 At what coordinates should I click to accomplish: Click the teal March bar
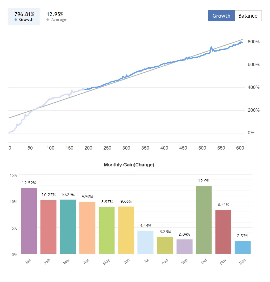click(x=68, y=227)
